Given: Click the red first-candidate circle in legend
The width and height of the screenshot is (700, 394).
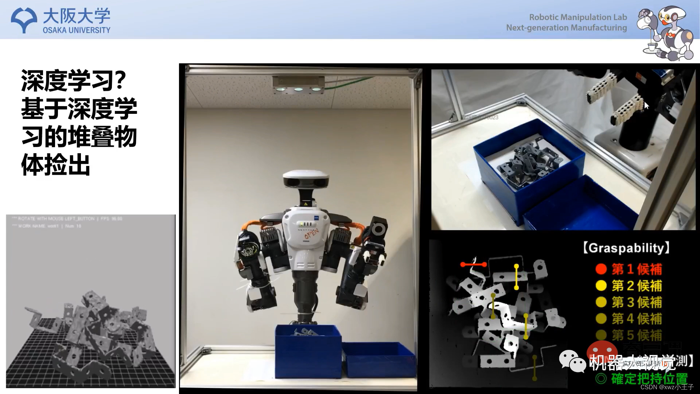Looking at the screenshot, I should click(x=601, y=269).
